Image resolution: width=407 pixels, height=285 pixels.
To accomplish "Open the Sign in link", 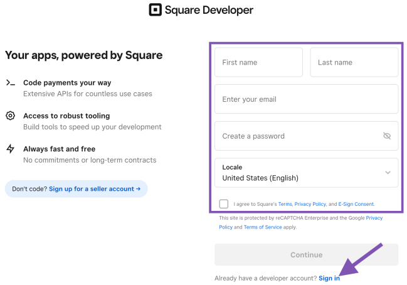I will click(329, 278).
